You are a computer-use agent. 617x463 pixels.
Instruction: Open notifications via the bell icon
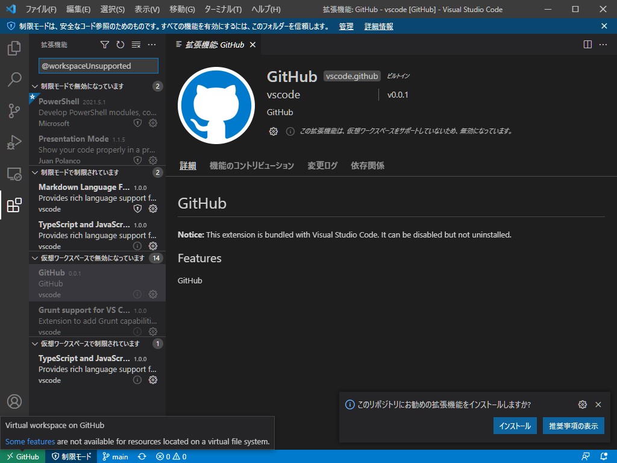click(x=603, y=456)
